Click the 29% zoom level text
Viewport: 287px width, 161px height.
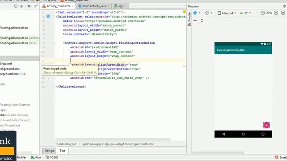(x=269, y=13)
